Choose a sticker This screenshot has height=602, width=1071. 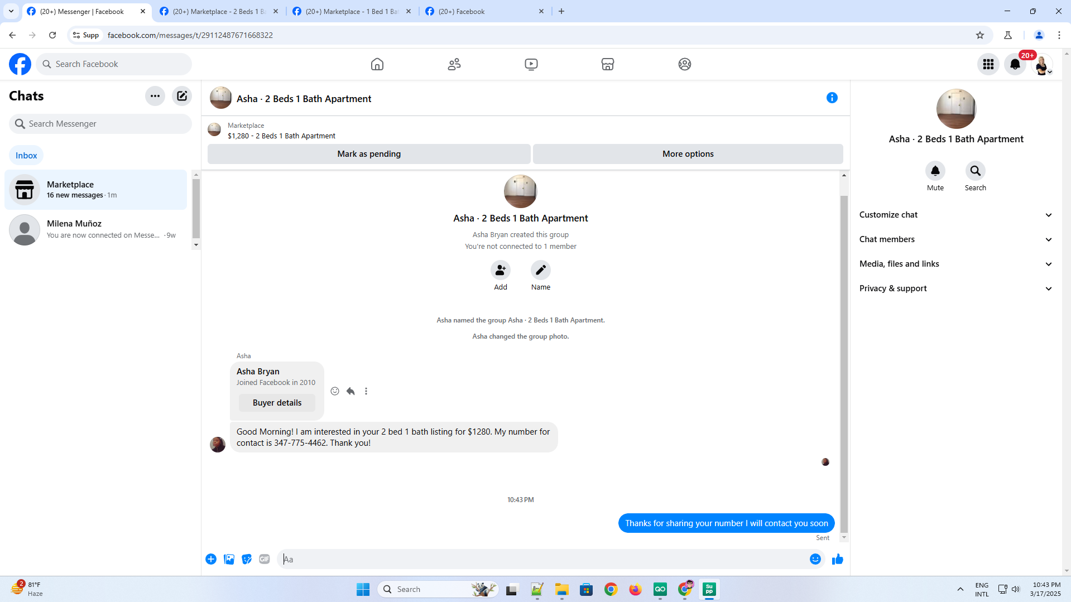pyautogui.click(x=247, y=559)
